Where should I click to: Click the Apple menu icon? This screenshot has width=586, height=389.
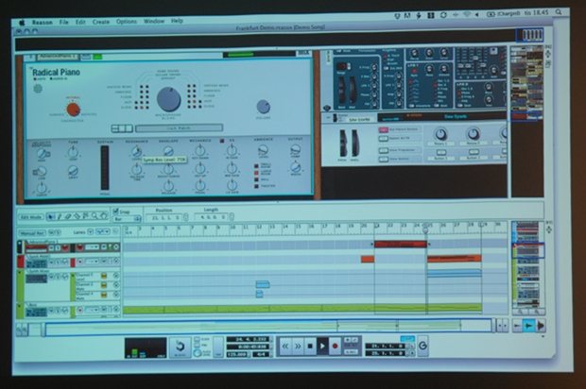(x=22, y=23)
